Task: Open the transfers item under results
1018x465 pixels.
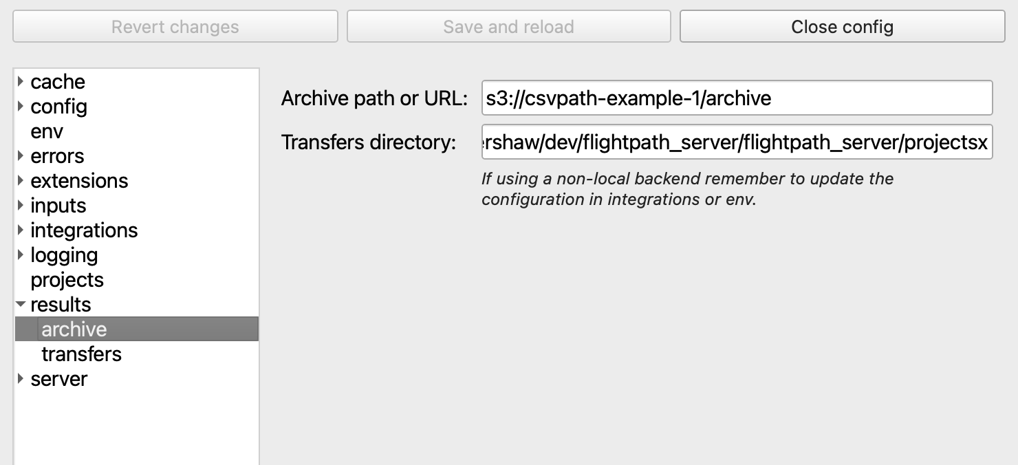Action: tap(81, 354)
